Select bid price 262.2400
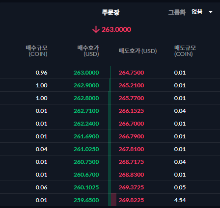This screenshot has width=220, height=208. point(86,124)
